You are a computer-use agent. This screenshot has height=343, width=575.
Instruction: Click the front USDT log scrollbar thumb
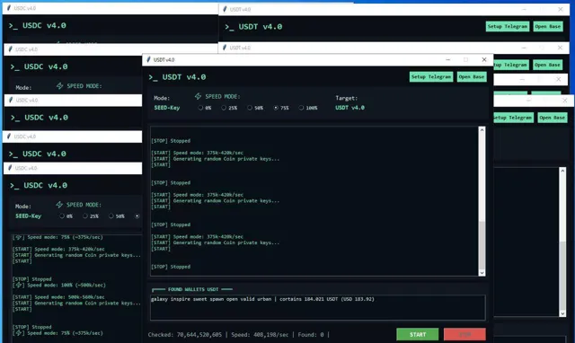click(x=482, y=245)
